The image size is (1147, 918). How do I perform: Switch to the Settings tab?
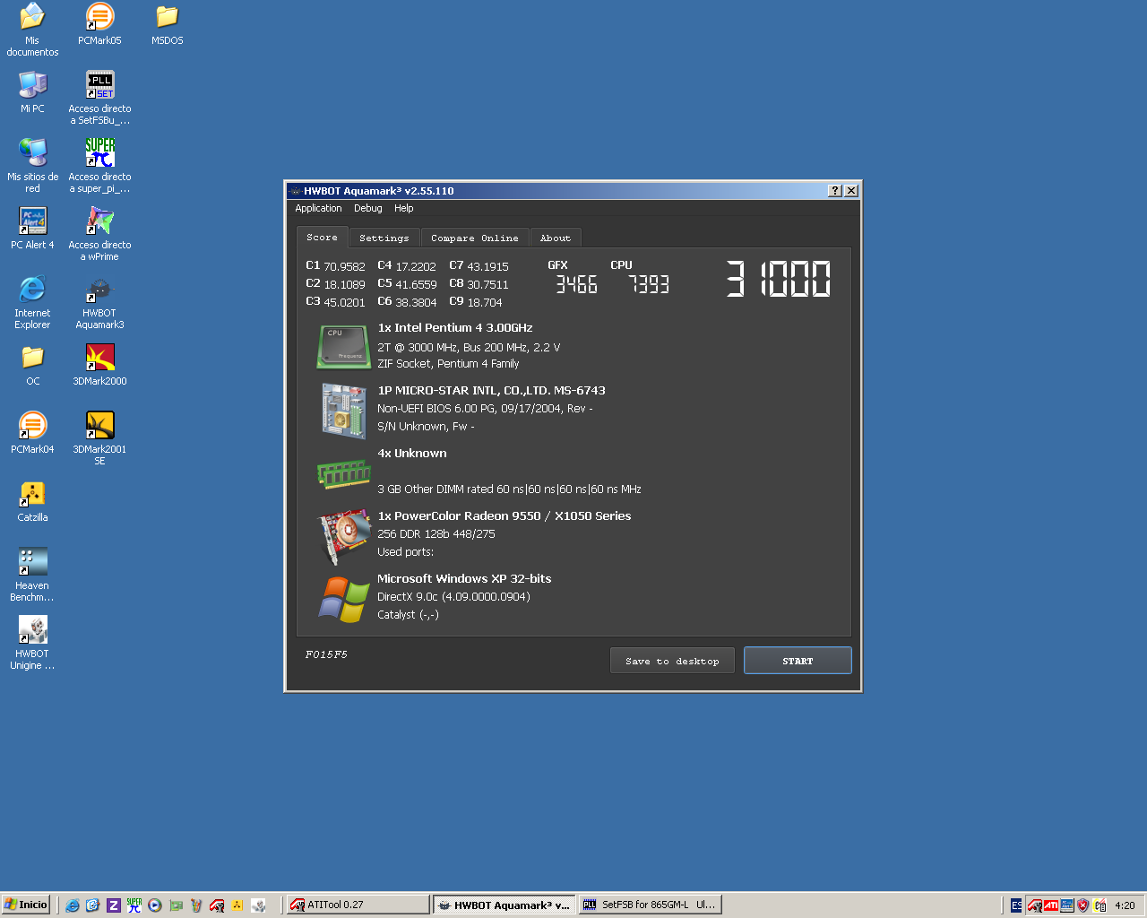click(384, 238)
